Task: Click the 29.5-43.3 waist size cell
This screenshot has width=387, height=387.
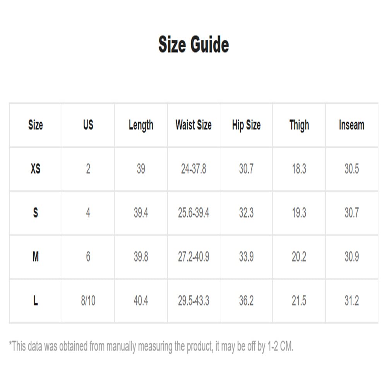Action: coord(193,301)
